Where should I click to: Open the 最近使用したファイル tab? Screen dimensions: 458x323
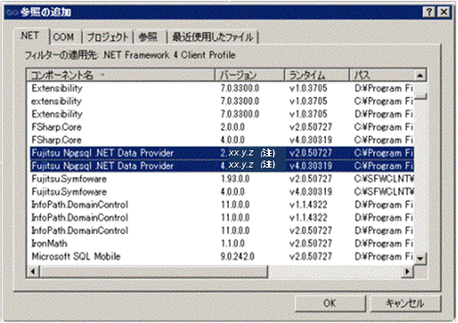coord(212,37)
